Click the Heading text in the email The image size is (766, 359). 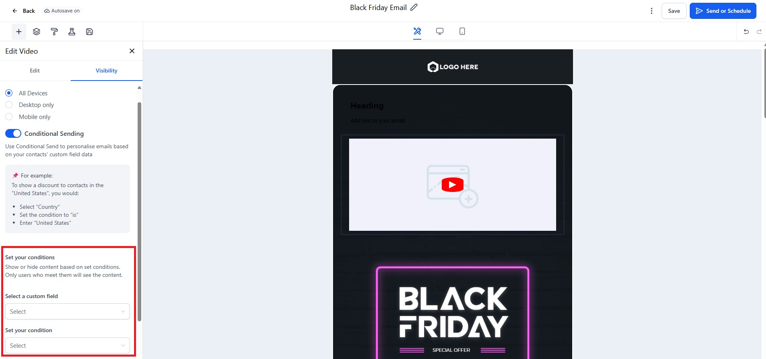(367, 106)
